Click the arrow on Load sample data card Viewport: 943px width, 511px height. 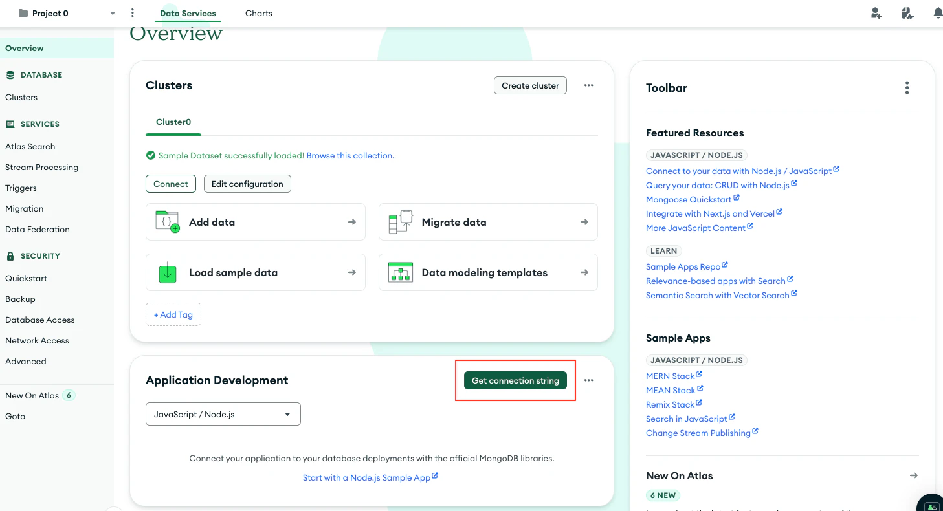point(352,272)
